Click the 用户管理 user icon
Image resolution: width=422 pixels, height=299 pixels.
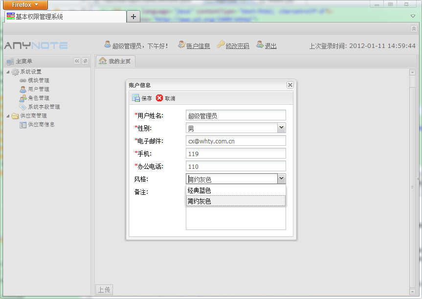tap(23, 89)
